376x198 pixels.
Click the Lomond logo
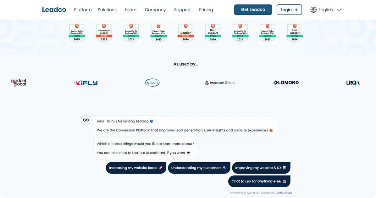[x=286, y=83]
